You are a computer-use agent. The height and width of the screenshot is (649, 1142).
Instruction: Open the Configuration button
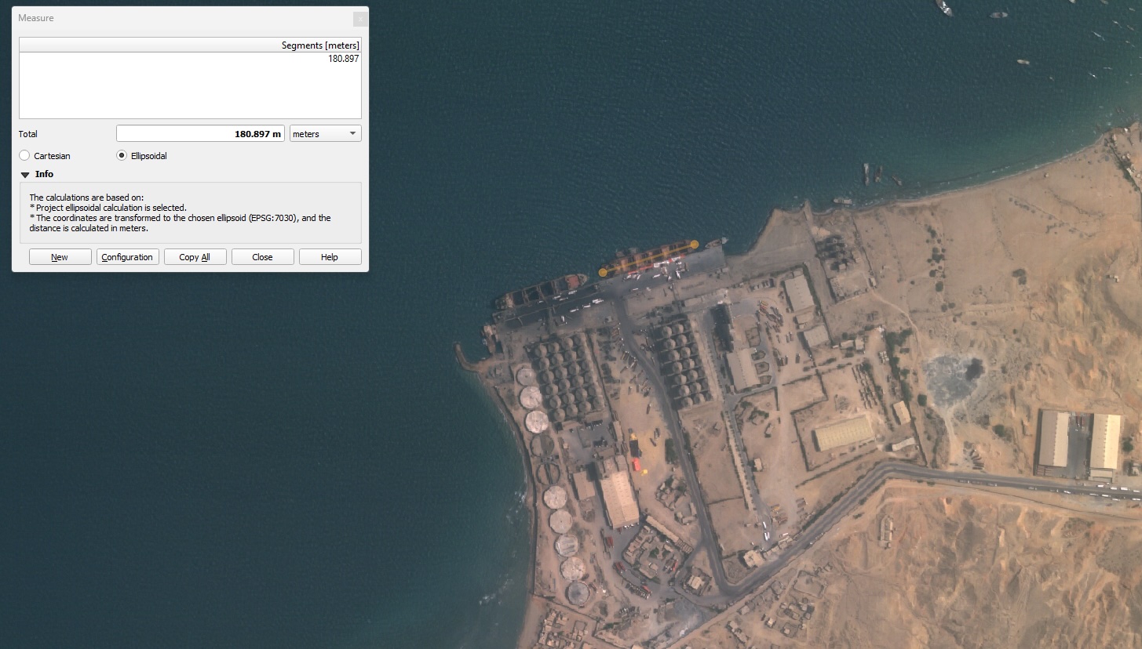click(127, 257)
